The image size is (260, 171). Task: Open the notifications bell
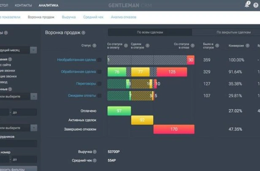246,5
